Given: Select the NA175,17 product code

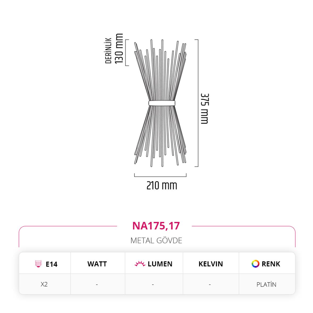Looking at the screenshot, I should (x=156, y=226).
